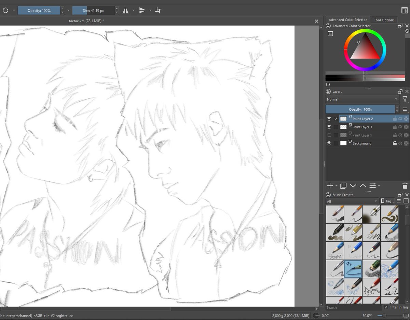Open horizontal mirror options dropdown
The height and width of the screenshot is (320, 410).
[x=133, y=10]
